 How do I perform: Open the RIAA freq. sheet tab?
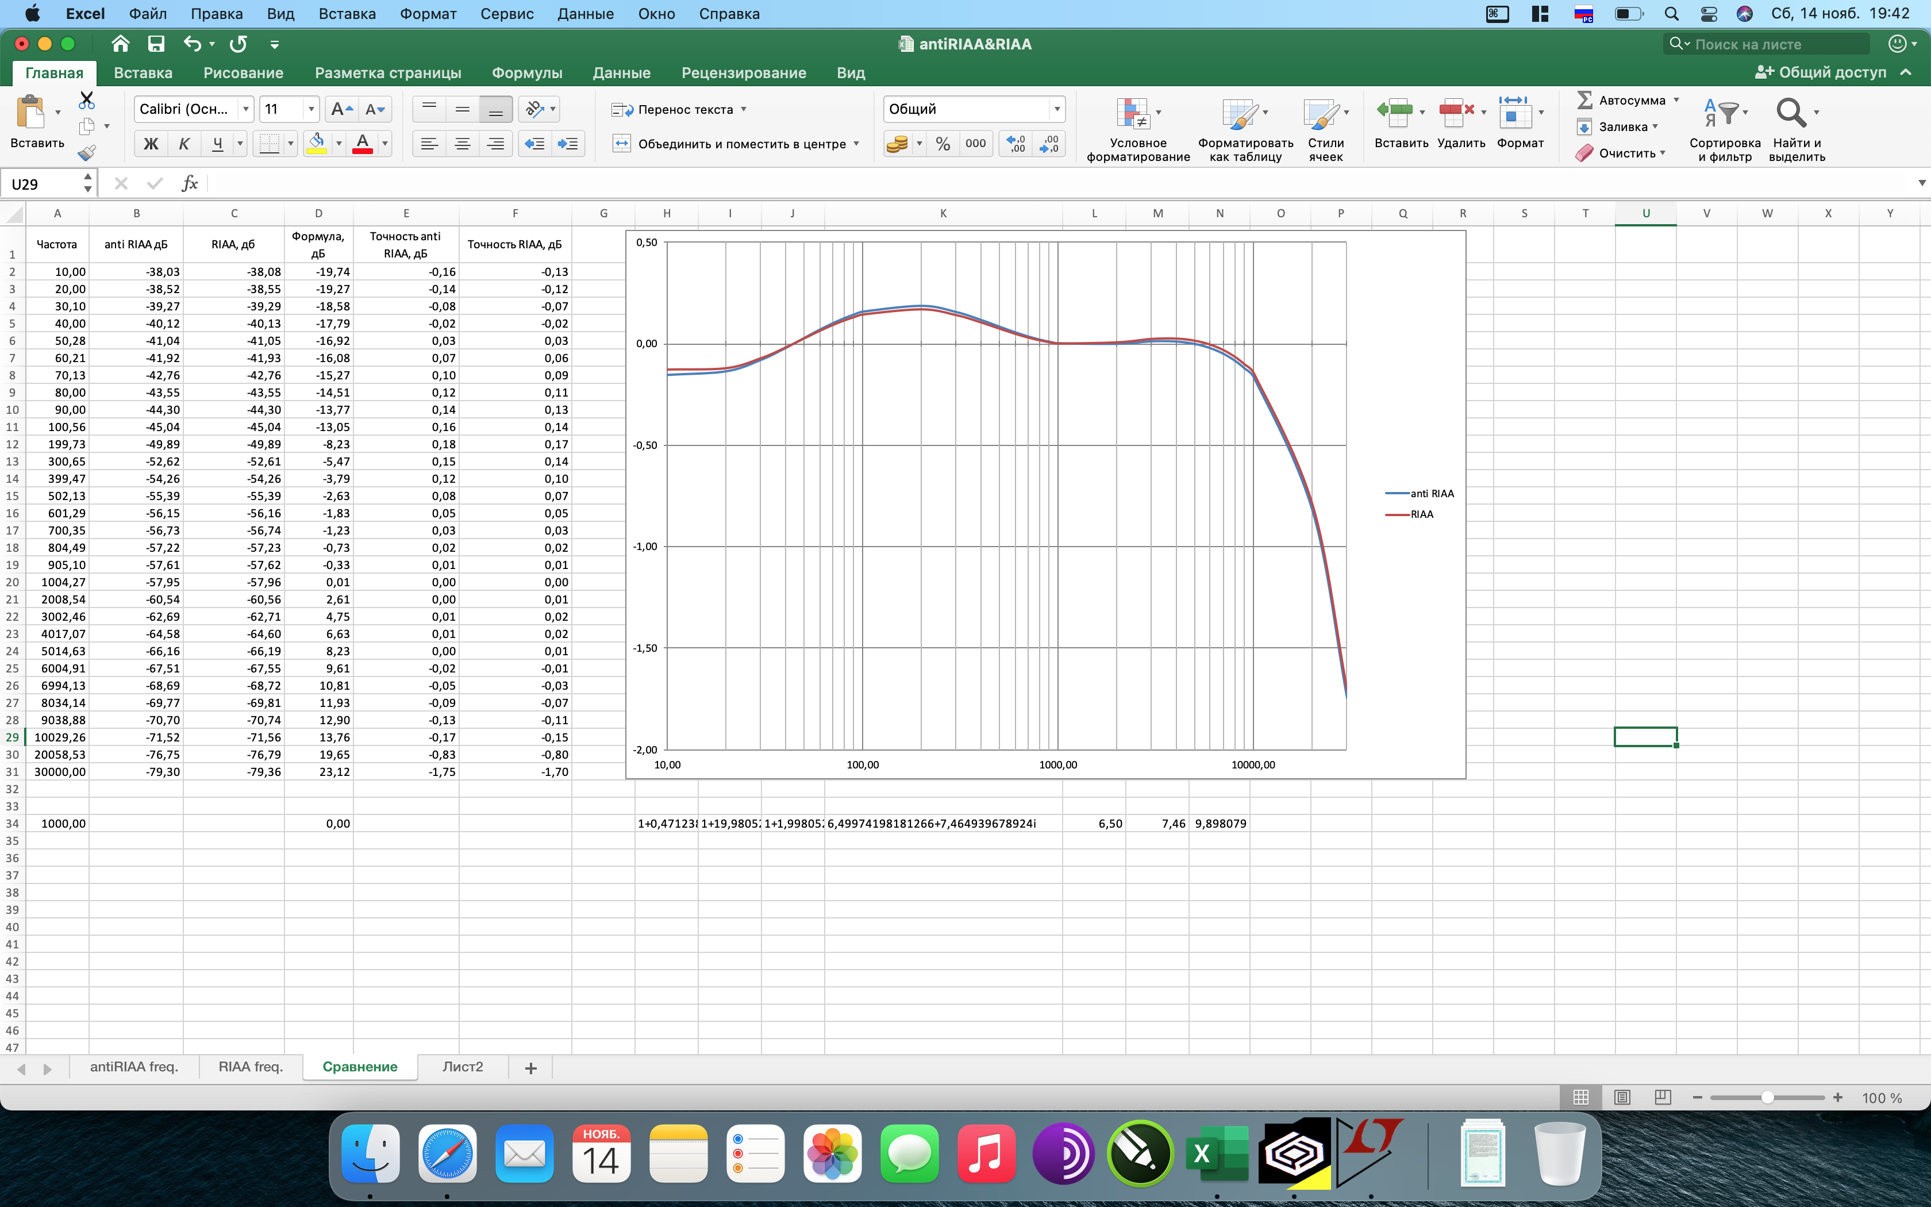click(251, 1067)
